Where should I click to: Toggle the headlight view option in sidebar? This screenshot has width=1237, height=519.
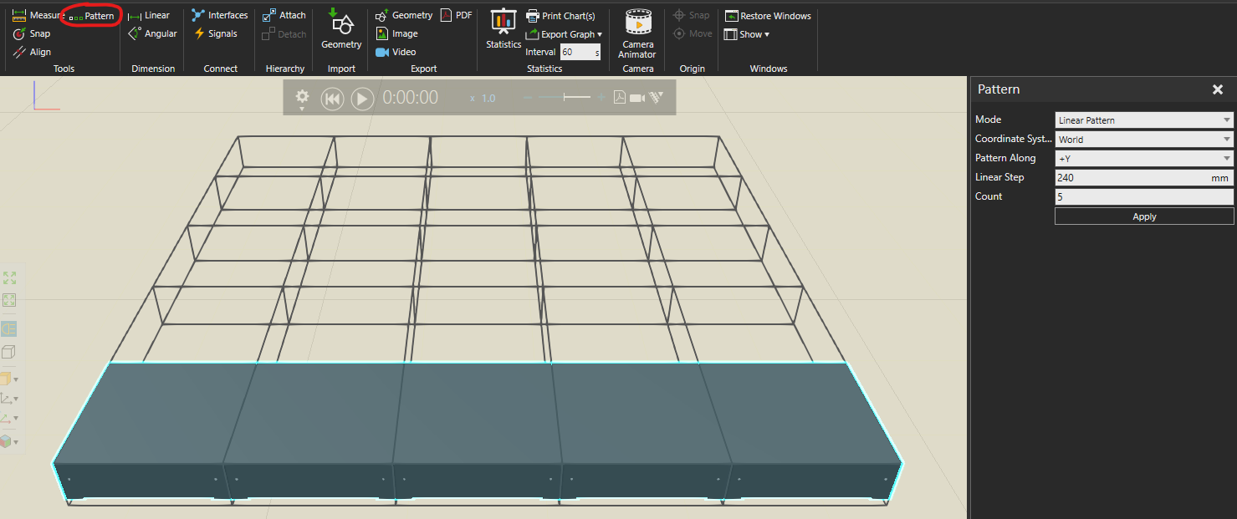tap(9, 329)
